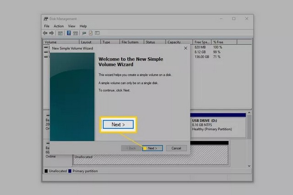The width and height of the screenshot is (293, 195).
Task: Close the New Simple Volume Wizard dialog
Action: click(x=185, y=48)
